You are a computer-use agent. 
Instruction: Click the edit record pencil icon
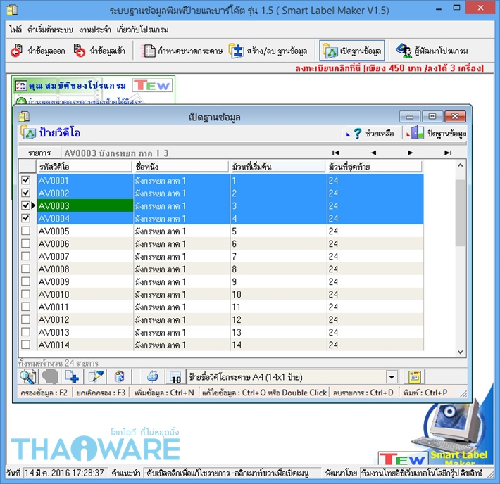pos(96,377)
